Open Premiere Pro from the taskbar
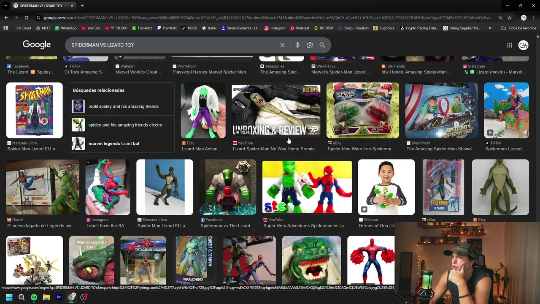 click(x=59, y=297)
